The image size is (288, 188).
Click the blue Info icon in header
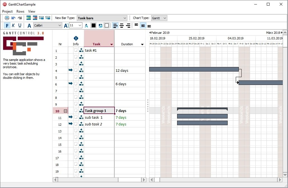coord(76,38)
